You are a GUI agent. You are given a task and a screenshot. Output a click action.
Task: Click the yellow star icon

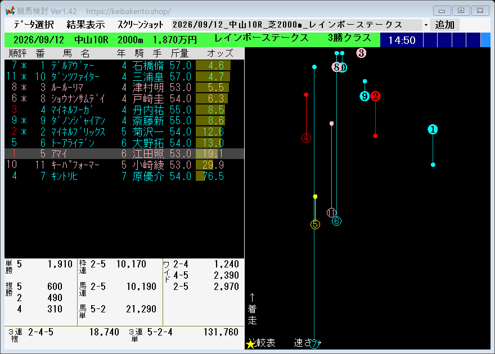coord(251,344)
